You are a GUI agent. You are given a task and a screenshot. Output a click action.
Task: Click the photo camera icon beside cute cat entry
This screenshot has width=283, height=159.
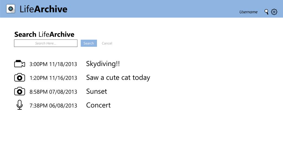[x=20, y=78]
